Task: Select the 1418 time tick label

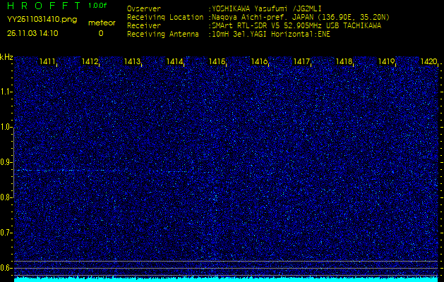Action: (x=344, y=62)
